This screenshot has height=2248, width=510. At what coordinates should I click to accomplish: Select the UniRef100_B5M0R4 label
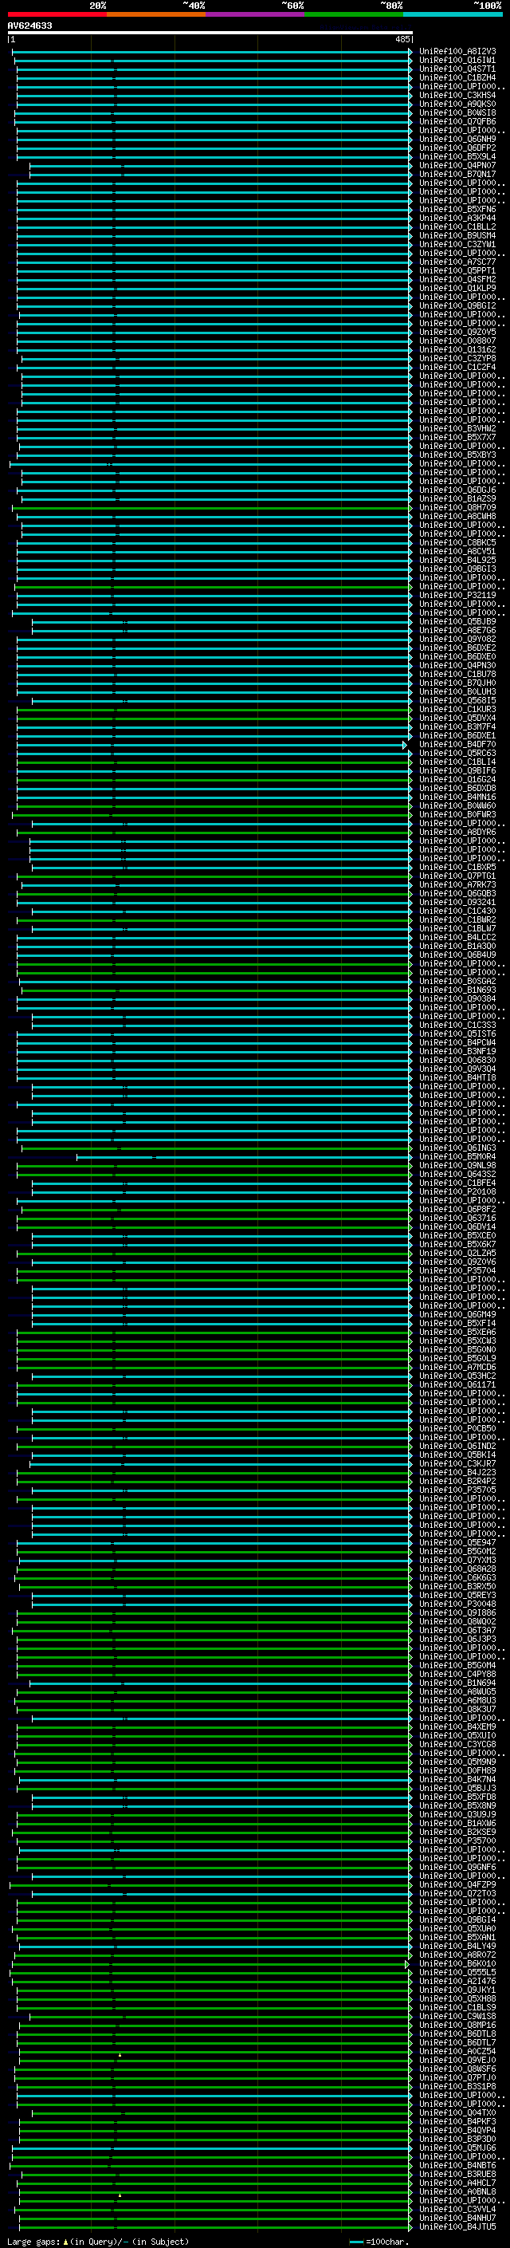pos(457,1156)
